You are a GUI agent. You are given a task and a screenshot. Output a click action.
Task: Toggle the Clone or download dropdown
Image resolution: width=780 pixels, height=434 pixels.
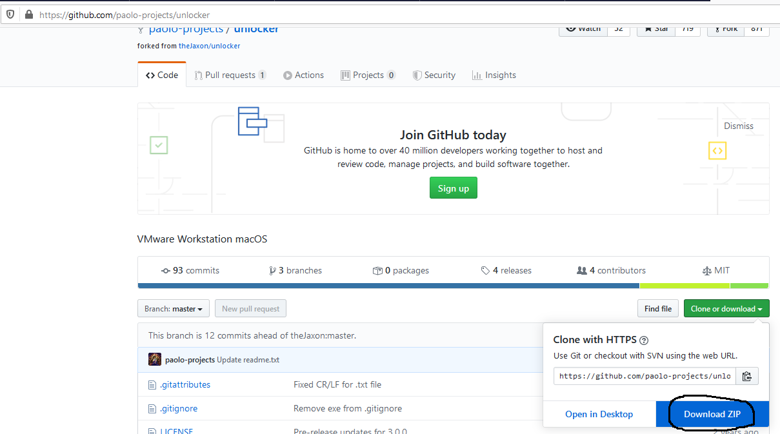[x=726, y=309]
